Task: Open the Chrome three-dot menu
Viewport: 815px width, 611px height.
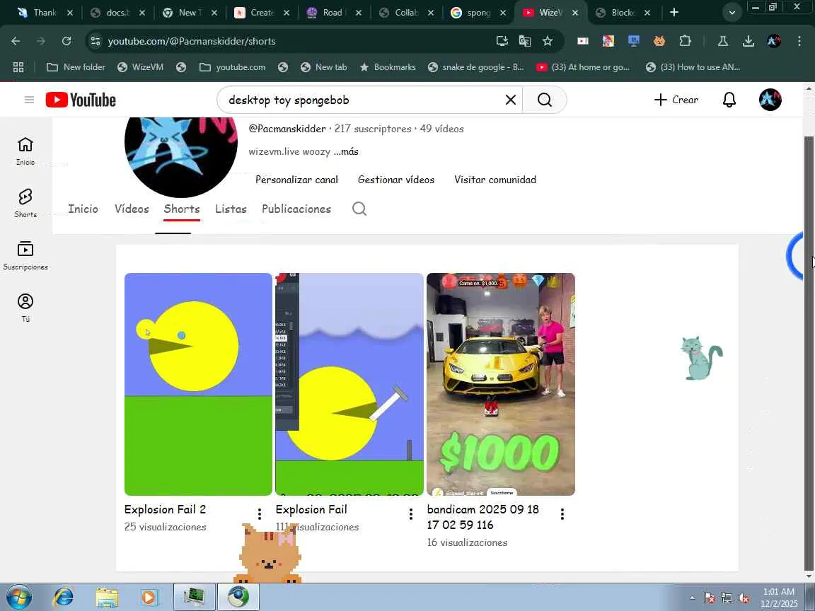Action: coord(799,41)
